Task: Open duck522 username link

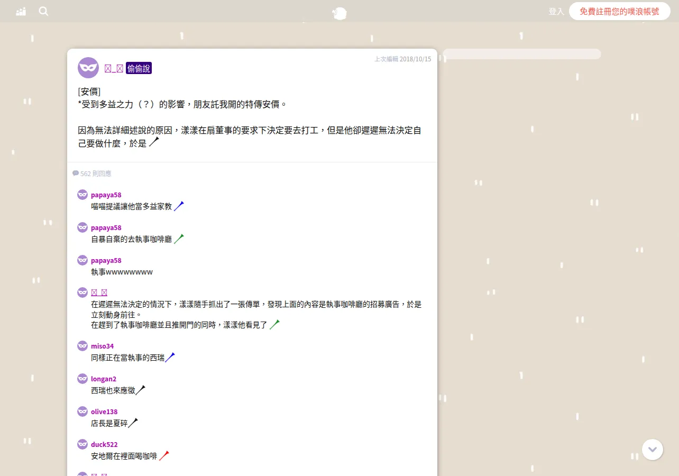Action: pos(104,444)
